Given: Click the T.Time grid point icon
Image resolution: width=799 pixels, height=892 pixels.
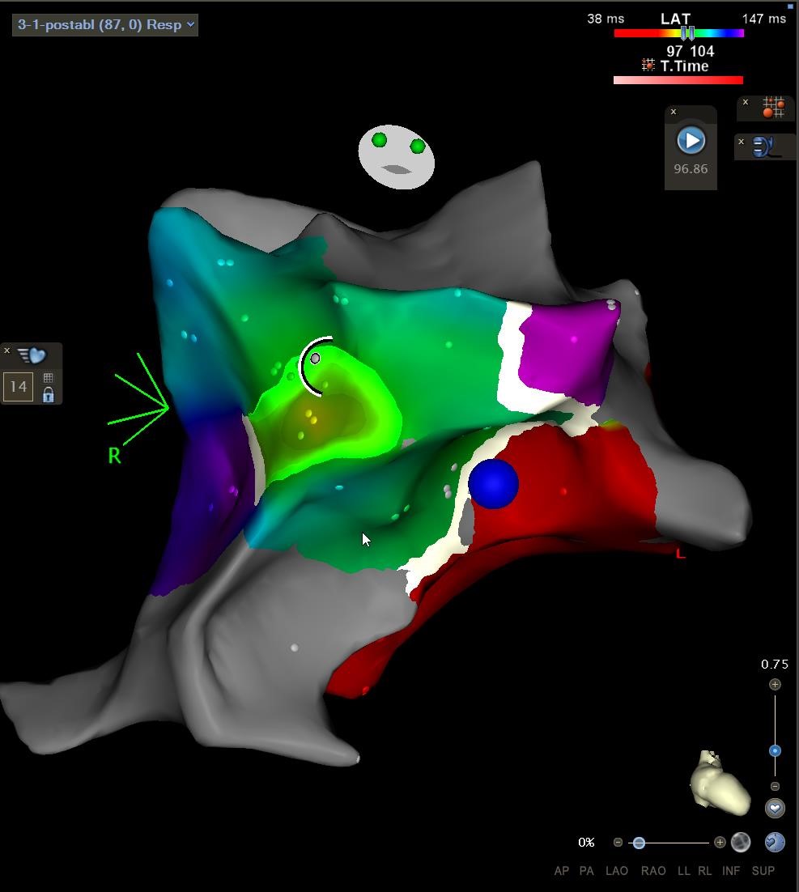Looking at the screenshot, I should [x=648, y=65].
